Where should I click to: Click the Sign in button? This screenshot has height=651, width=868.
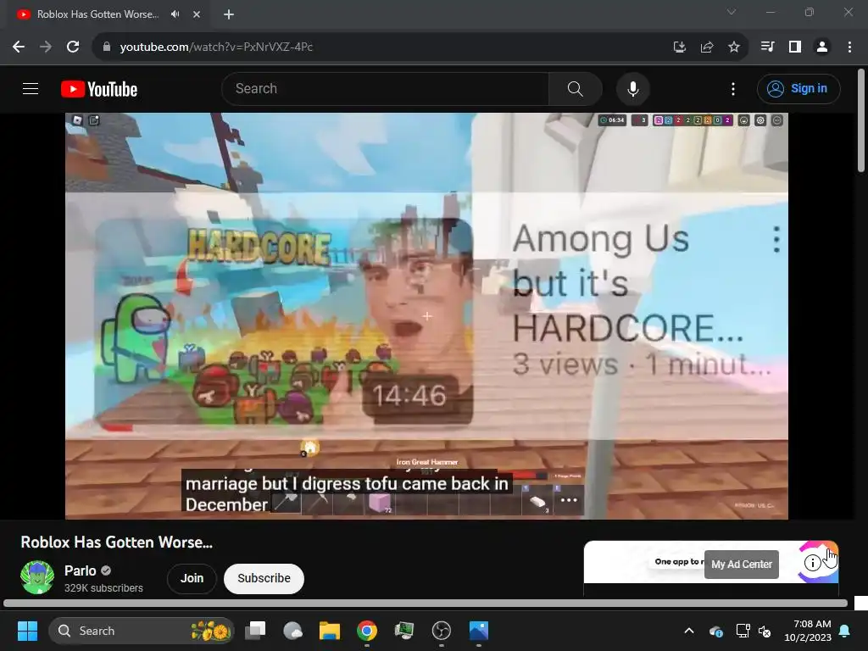798,88
